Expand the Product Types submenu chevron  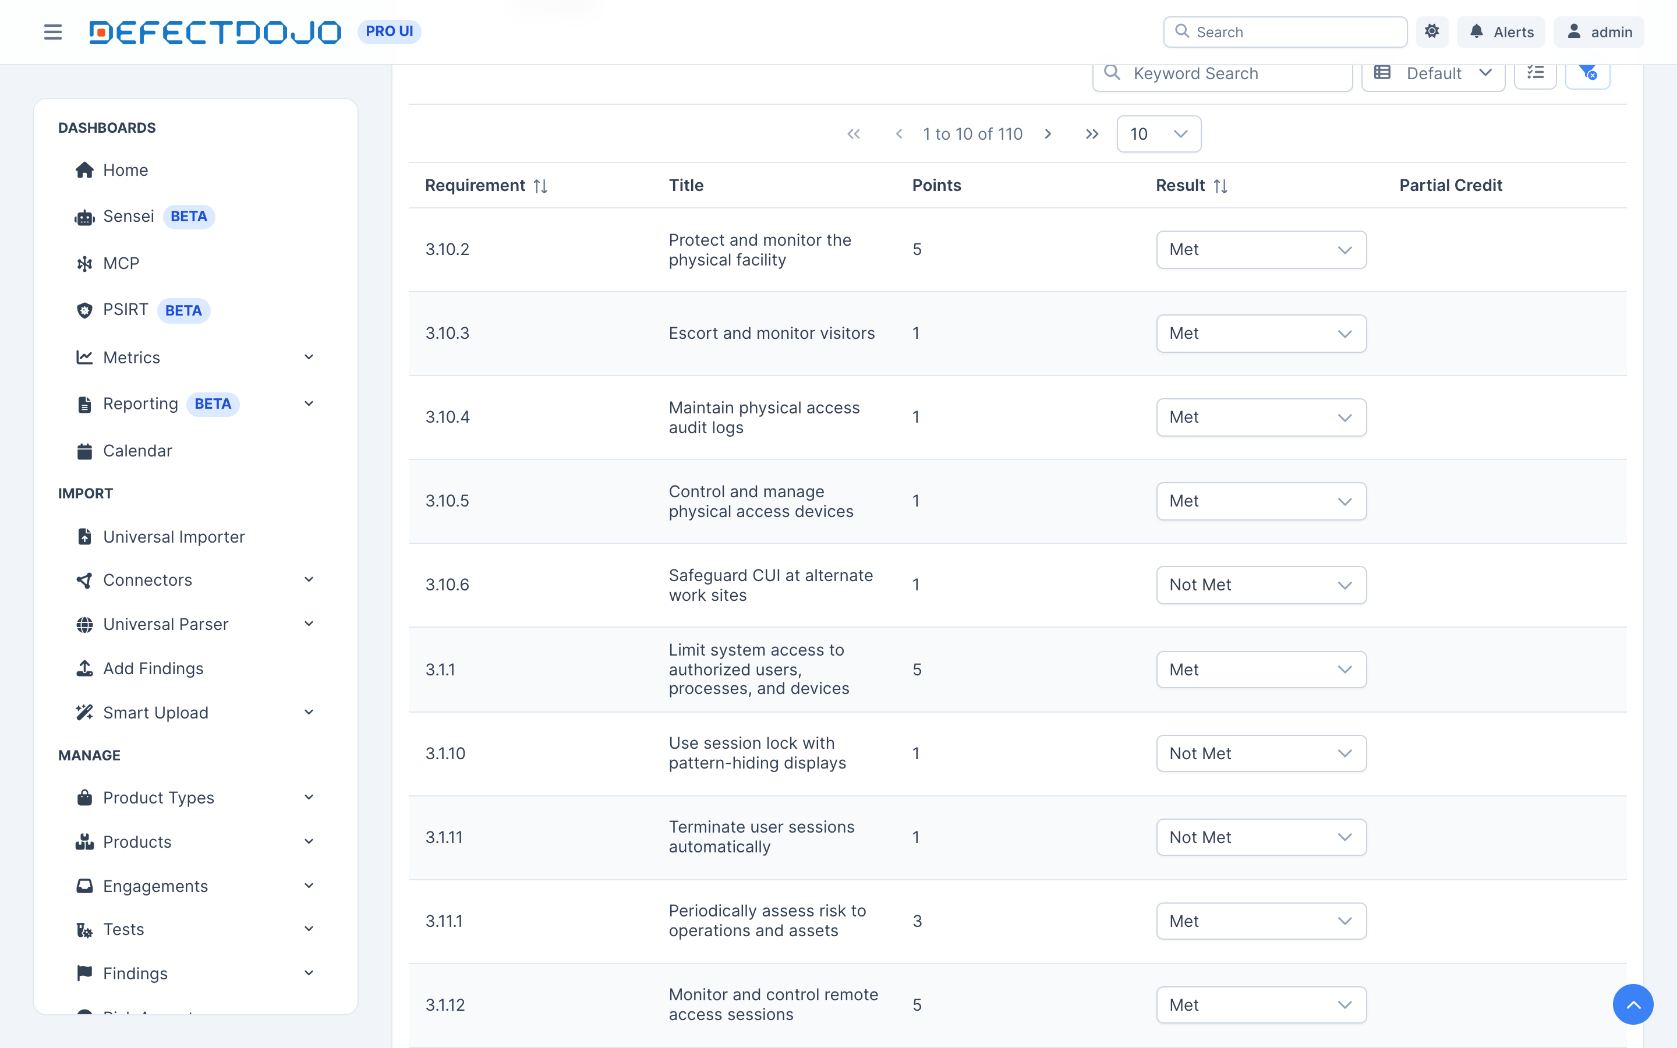(309, 797)
